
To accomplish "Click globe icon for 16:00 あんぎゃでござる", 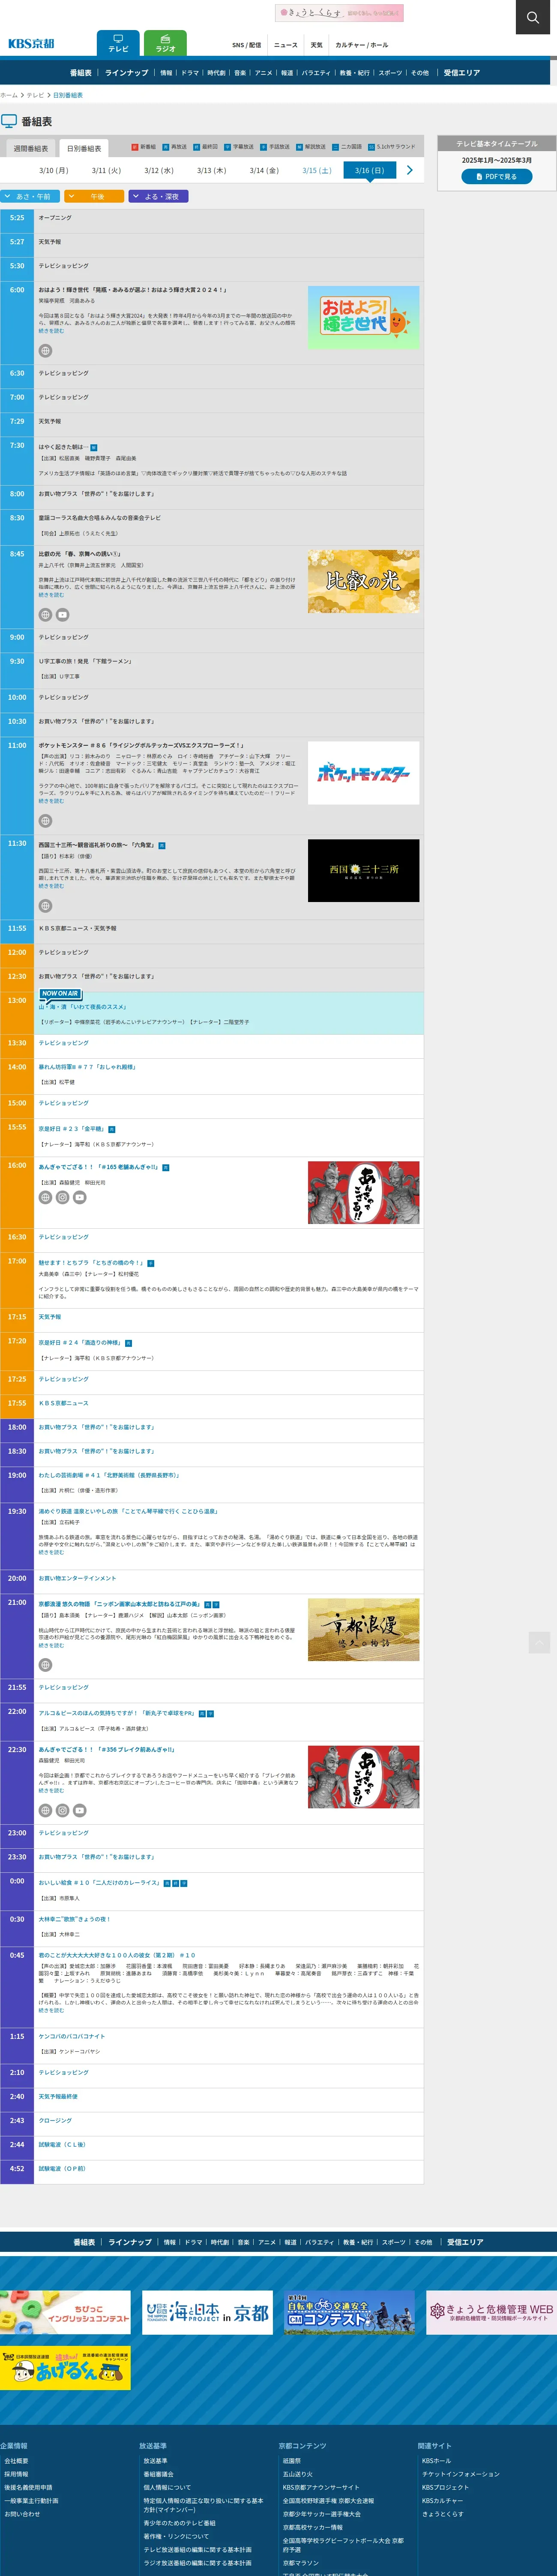I will coord(45,1197).
